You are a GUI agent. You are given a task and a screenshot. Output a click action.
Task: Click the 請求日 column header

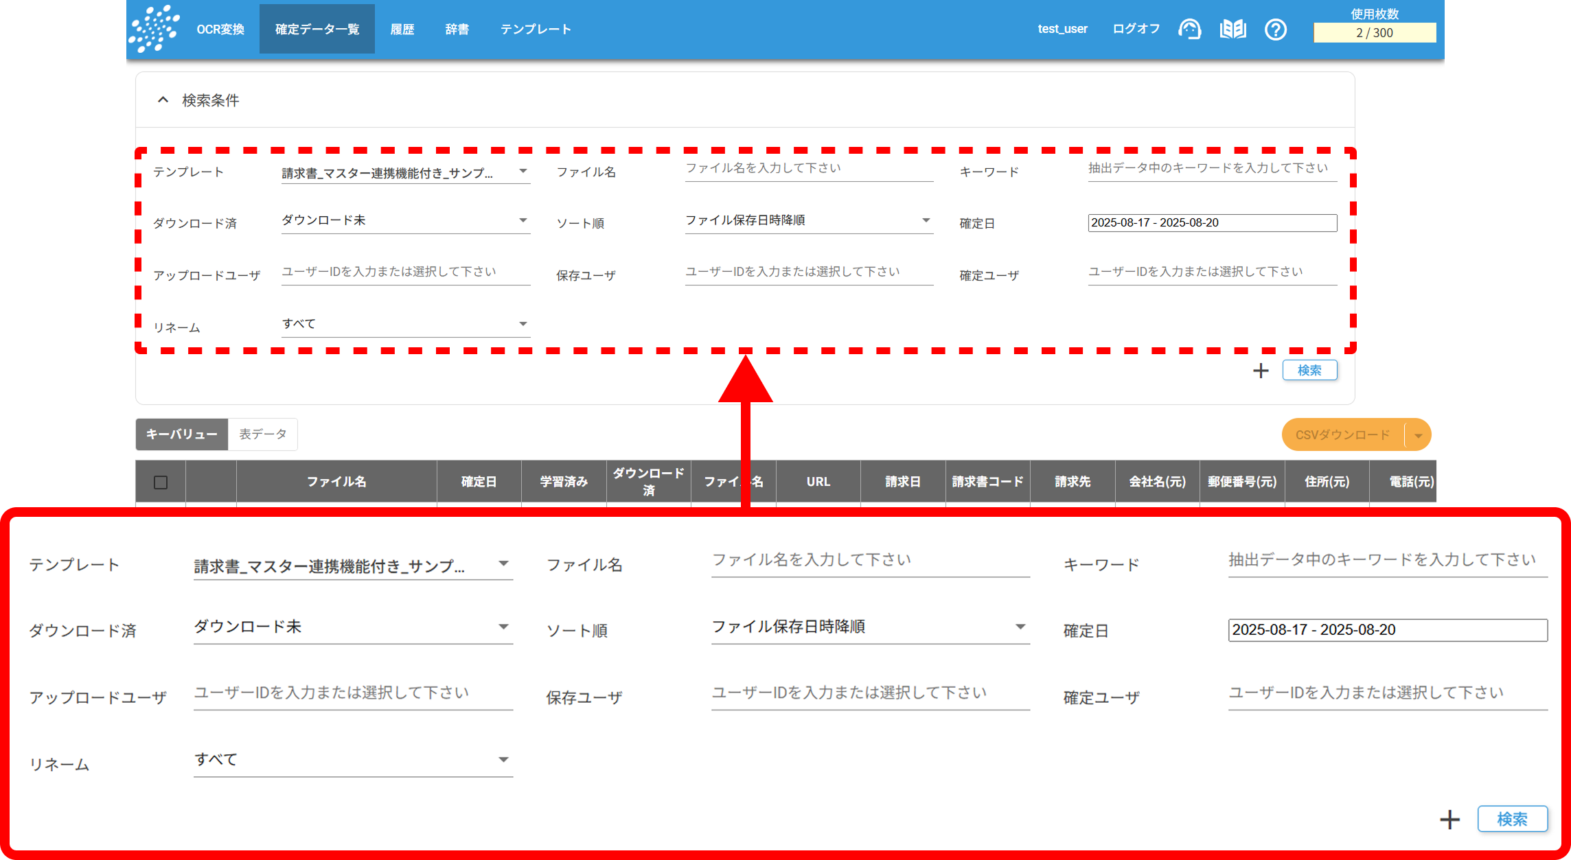click(903, 482)
